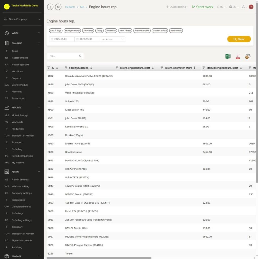Collapse the PLANNING sidebar section
Screen dimensions: 258x259
point(22,43)
